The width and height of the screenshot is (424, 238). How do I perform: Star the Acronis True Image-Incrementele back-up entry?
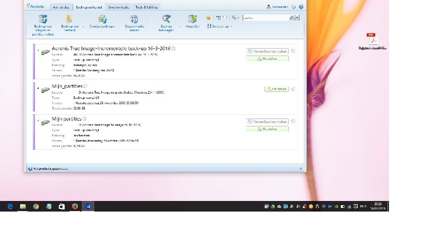(x=173, y=49)
